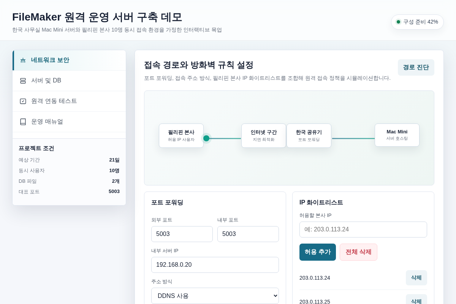The image size is (456, 304).
Task: Click the IP 화이트리스트 panel heading
Action: [x=321, y=203]
